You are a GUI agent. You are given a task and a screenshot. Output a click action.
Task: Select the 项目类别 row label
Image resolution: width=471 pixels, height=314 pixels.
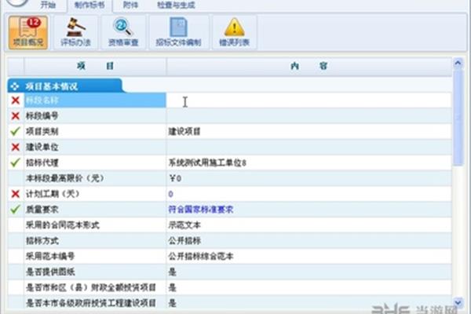click(x=42, y=131)
